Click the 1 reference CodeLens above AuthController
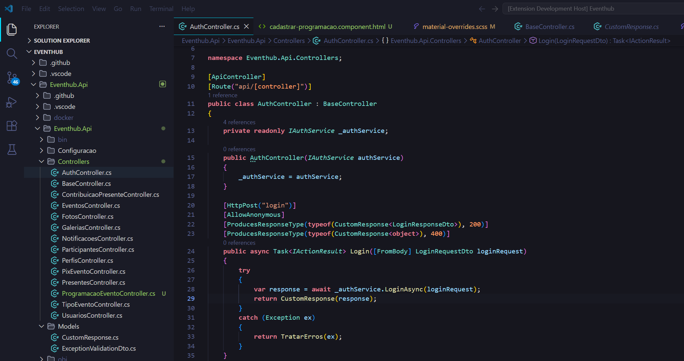The height and width of the screenshot is (361, 684). 222,95
